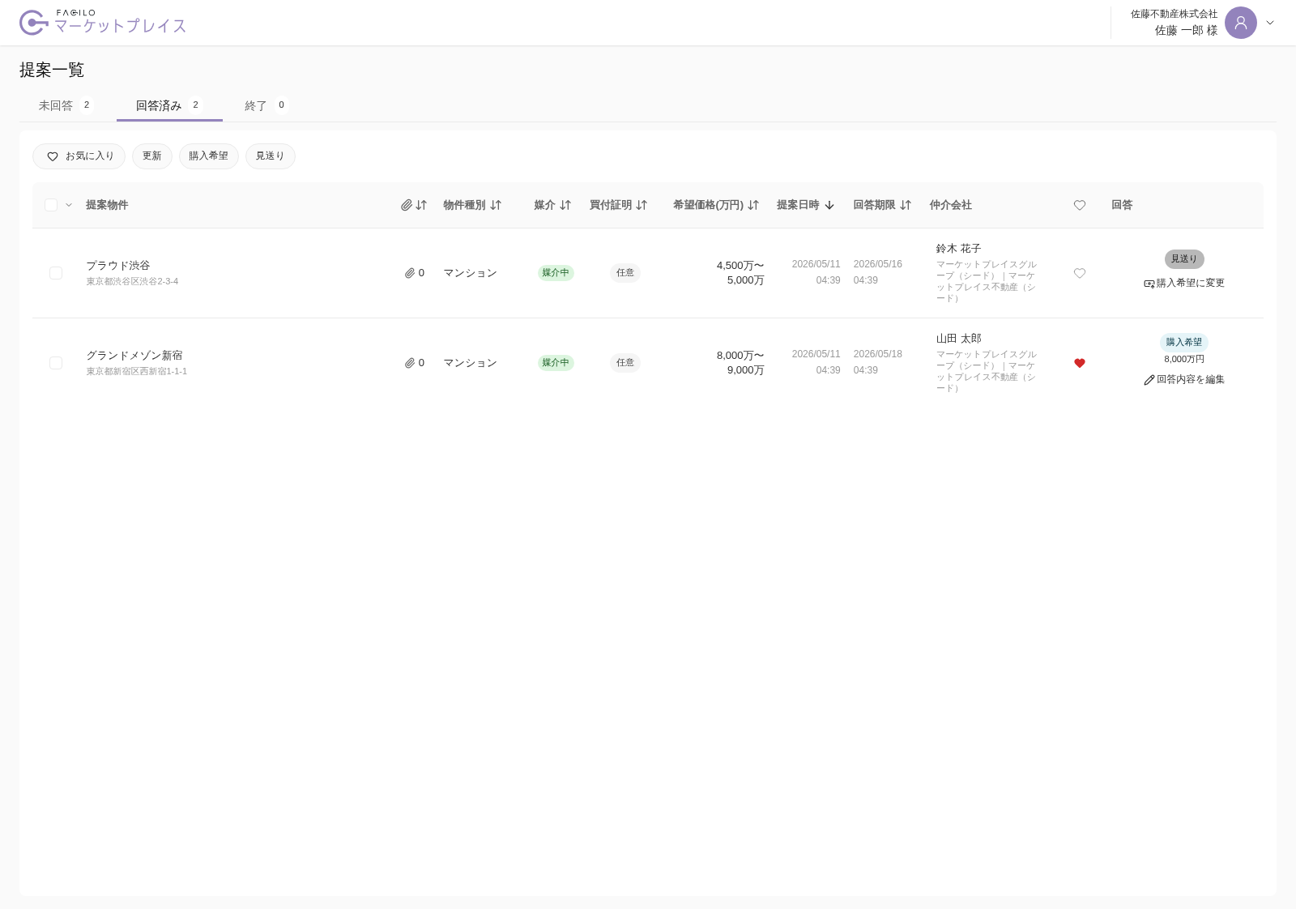
Task: Sort by 回答期限 column
Action: point(906,205)
